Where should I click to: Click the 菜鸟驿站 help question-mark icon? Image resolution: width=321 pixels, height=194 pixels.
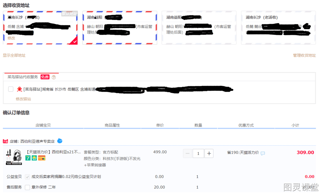pyautogui.click(x=54, y=77)
